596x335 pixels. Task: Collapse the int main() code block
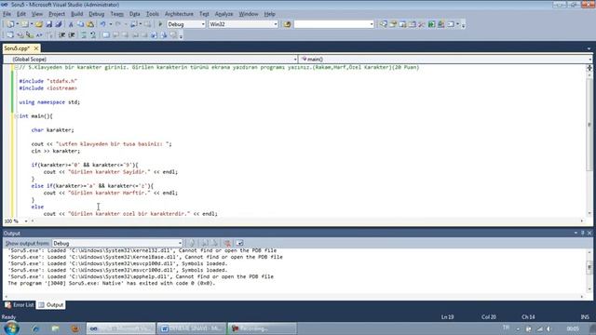click(16, 115)
